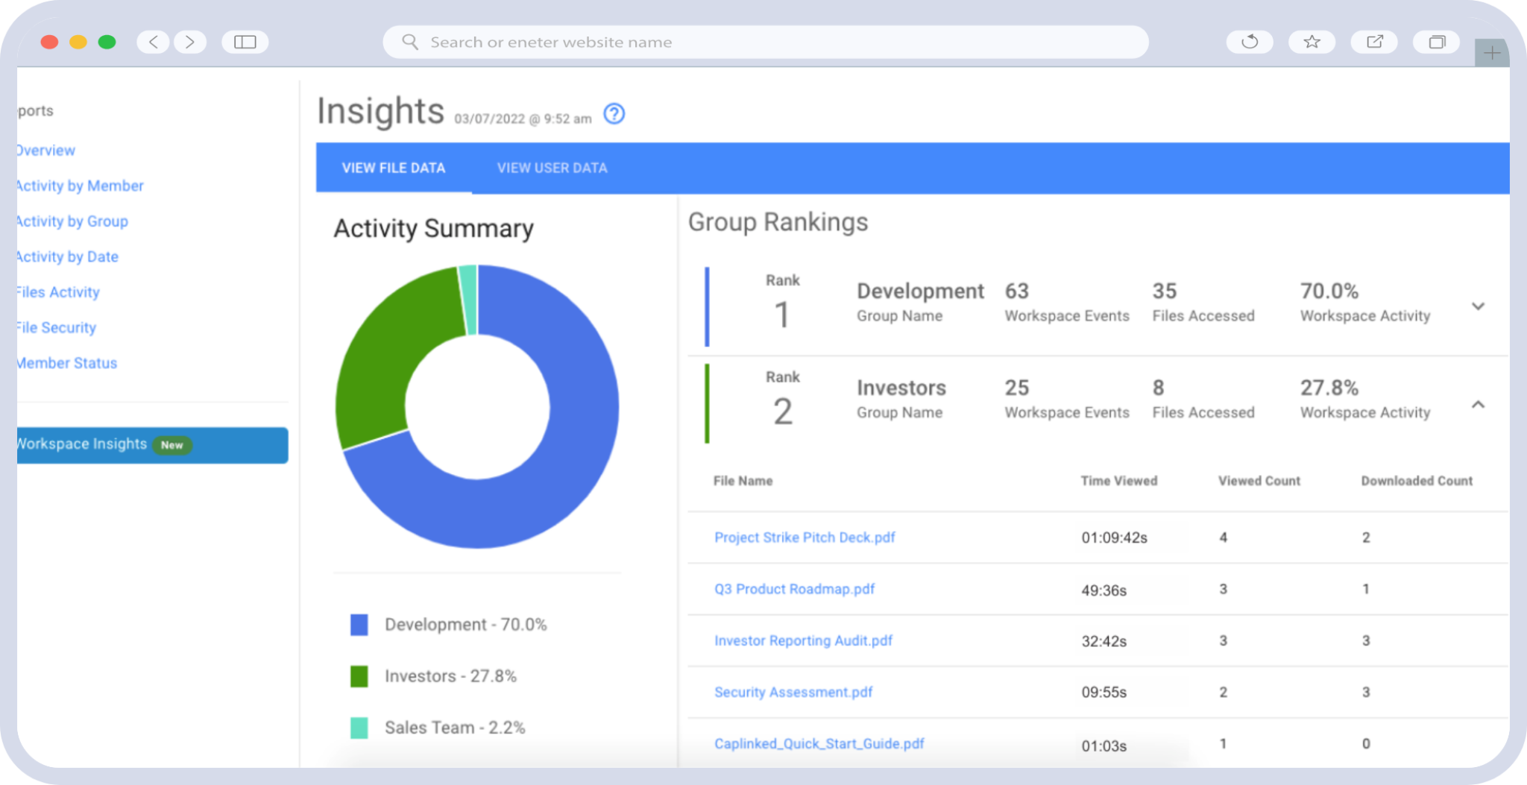Image resolution: width=1527 pixels, height=785 pixels.
Task: Expand the navigation forward arrow menu
Action: point(190,42)
